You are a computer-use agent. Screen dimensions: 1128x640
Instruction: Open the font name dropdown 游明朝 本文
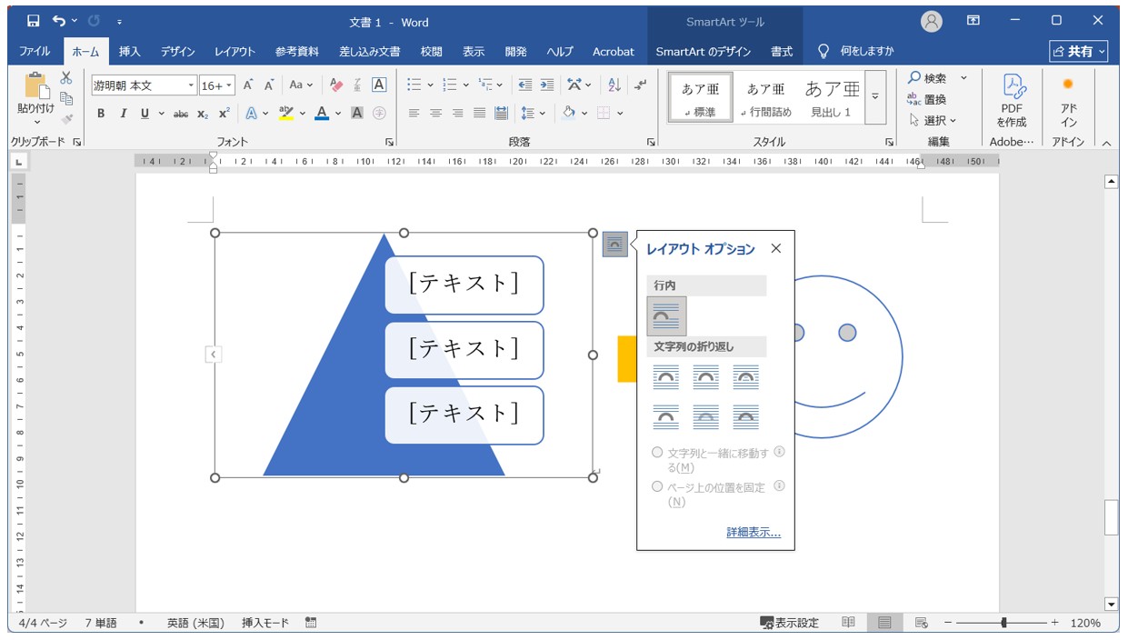click(x=191, y=85)
